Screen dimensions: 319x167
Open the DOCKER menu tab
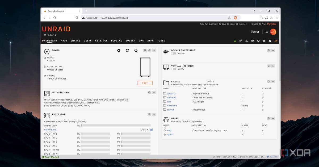[130, 41]
